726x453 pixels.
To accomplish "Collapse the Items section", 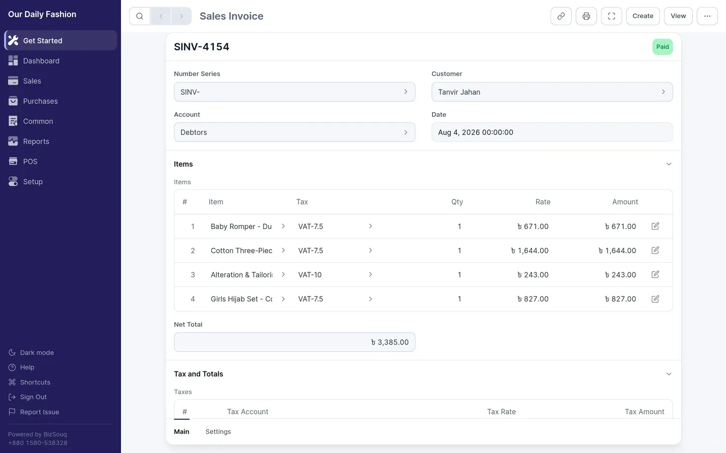I will (x=669, y=164).
